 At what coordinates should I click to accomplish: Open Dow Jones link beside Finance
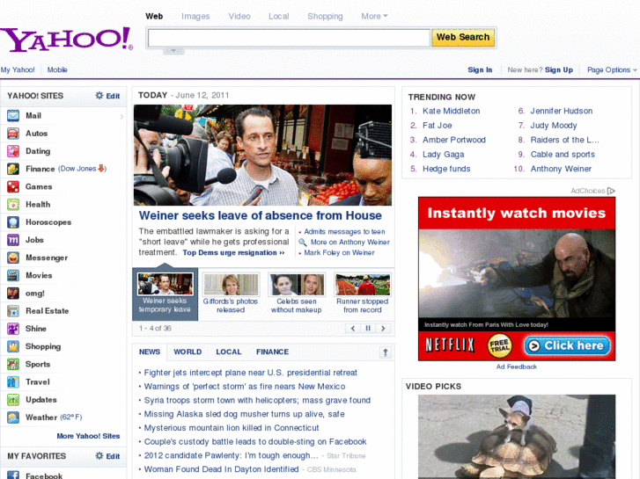pyautogui.click(x=82, y=169)
